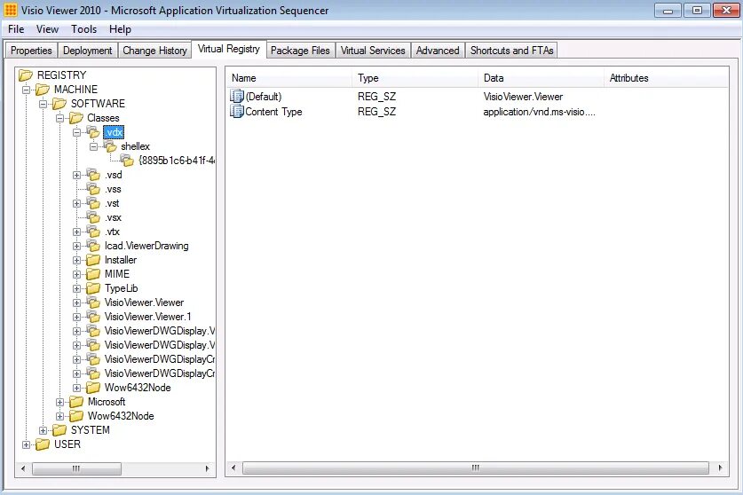The image size is (743, 495).
Task: Click the tree pane scroll right arrow
Action: [x=207, y=468]
